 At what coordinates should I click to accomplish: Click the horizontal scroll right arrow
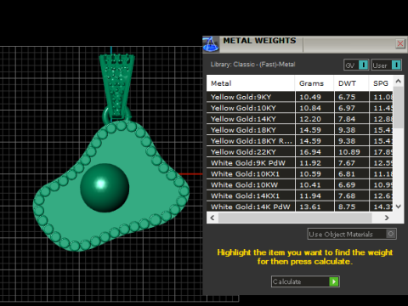click(387, 218)
